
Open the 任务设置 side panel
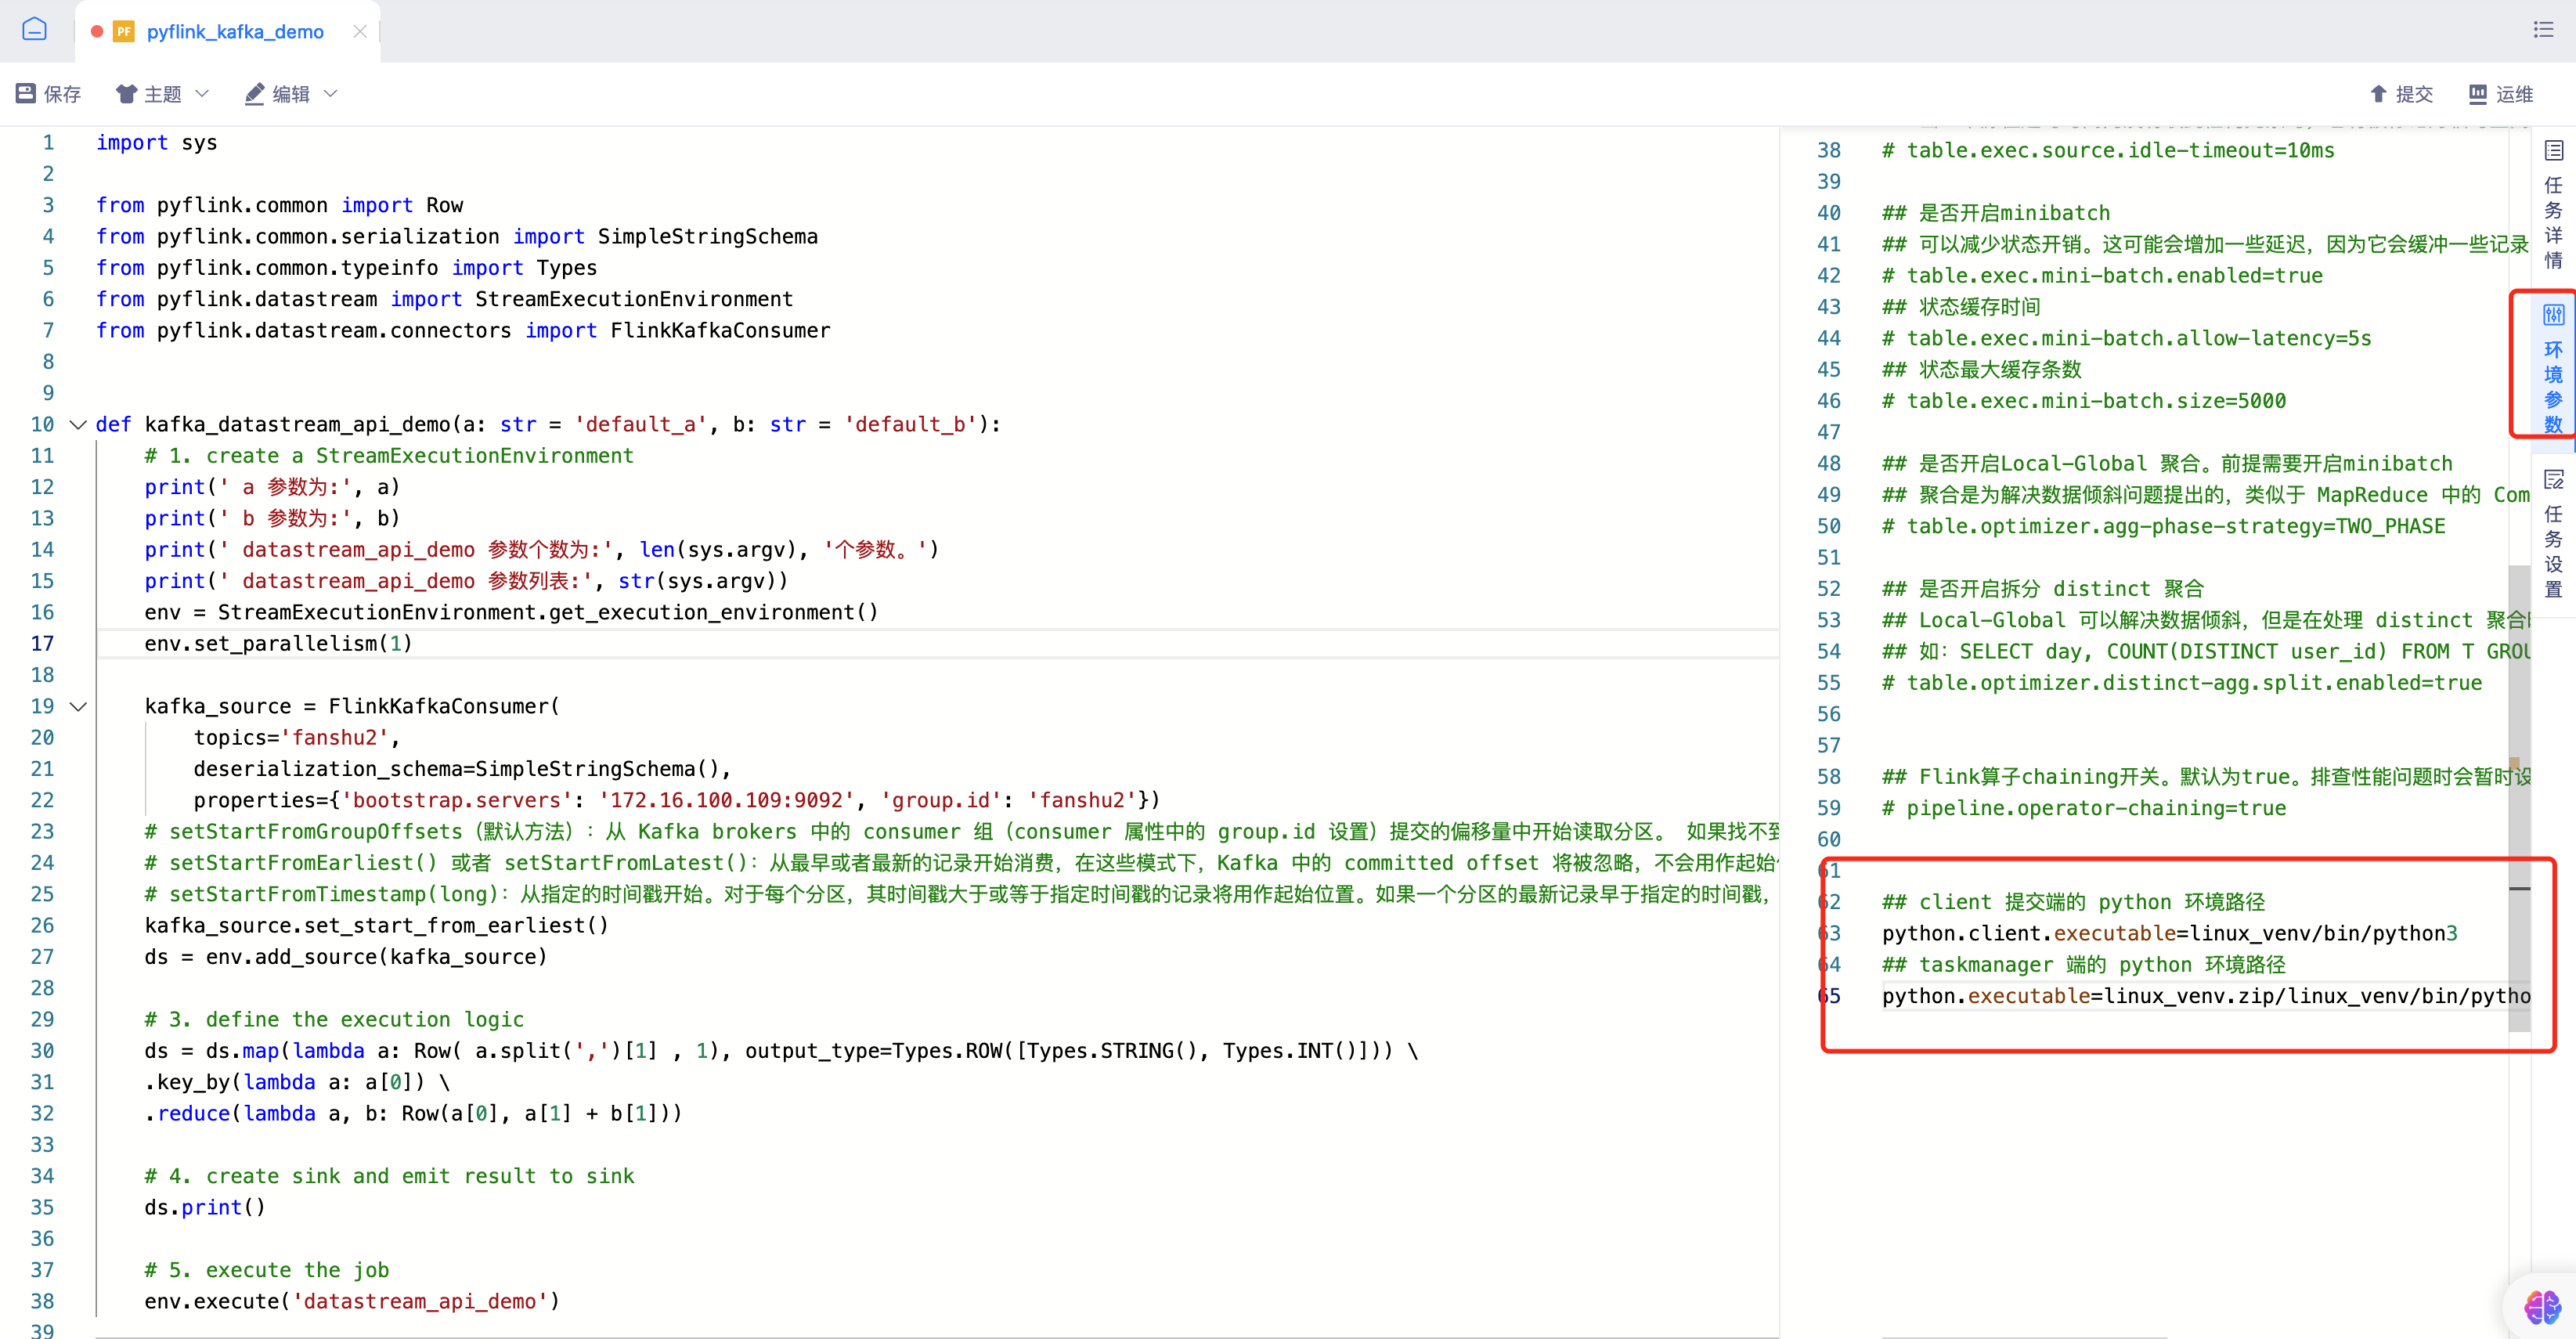tap(2553, 533)
